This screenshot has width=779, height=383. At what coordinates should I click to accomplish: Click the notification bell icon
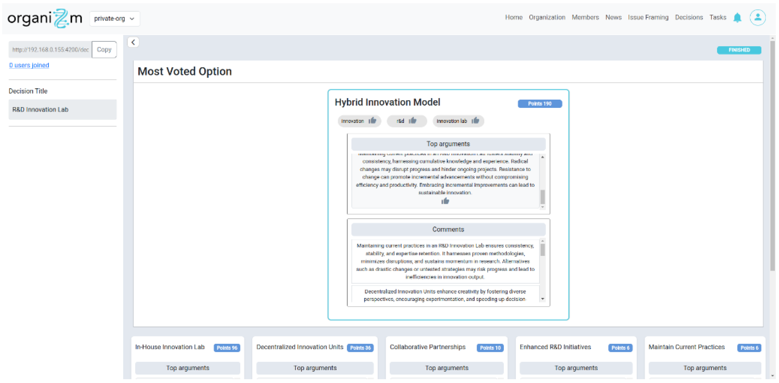click(737, 18)
